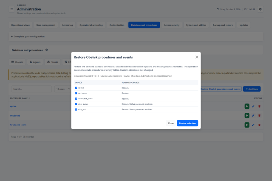Image resolution: width=272 pixels, height=181 pixels.
Task: Go to the Customization tab
Action: click(x=117, y=25)
